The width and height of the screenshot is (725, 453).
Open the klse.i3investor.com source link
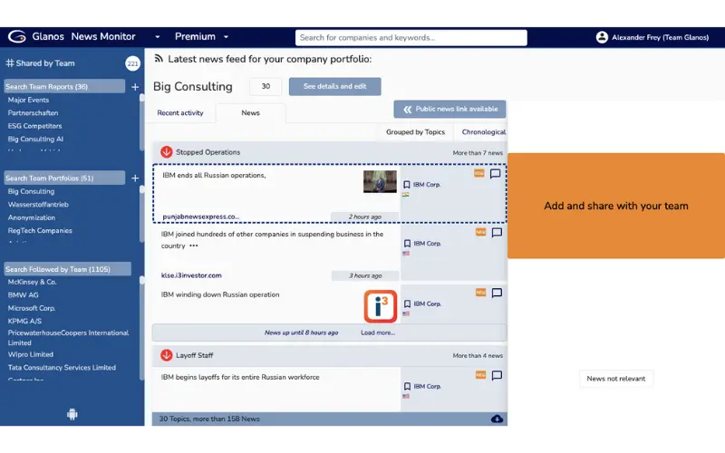click(x=191, y=275)
